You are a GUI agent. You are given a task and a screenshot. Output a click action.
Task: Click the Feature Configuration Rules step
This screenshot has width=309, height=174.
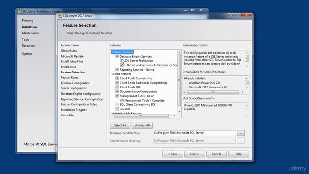79,104
